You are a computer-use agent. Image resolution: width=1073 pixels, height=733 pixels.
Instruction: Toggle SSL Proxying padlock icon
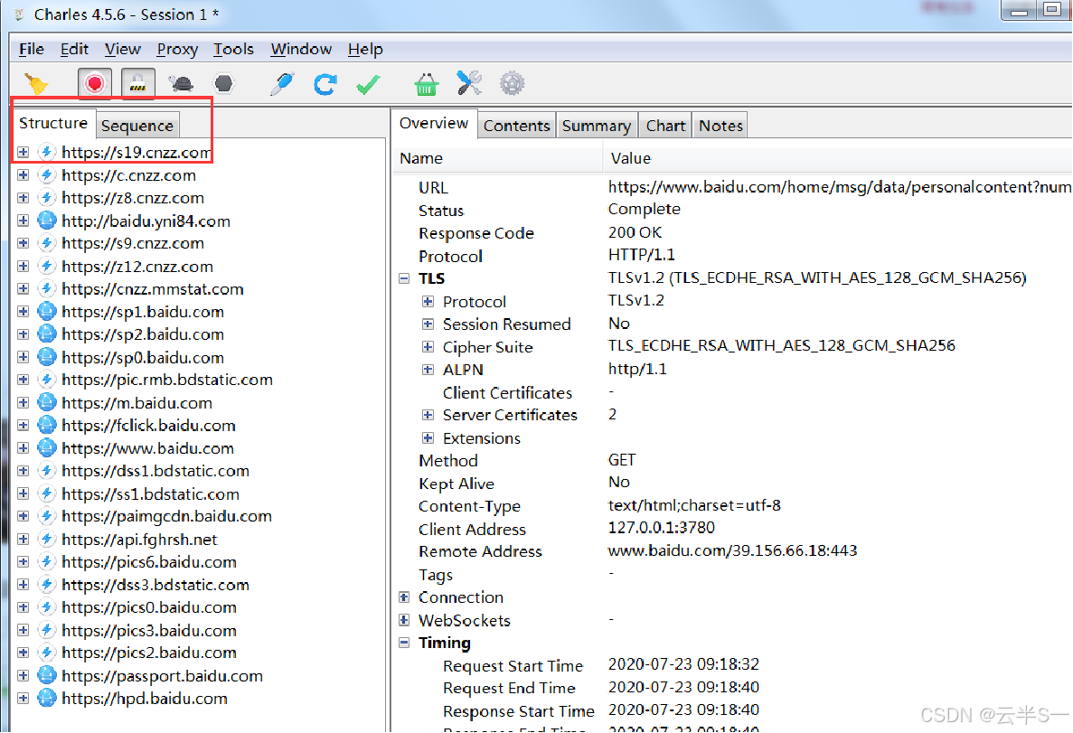point(138,83)
